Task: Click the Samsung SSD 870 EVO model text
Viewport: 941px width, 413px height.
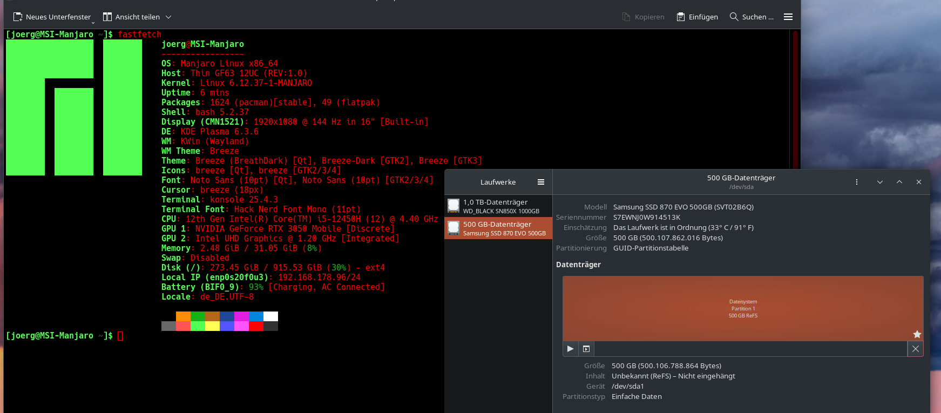Action: click(683, 207)
